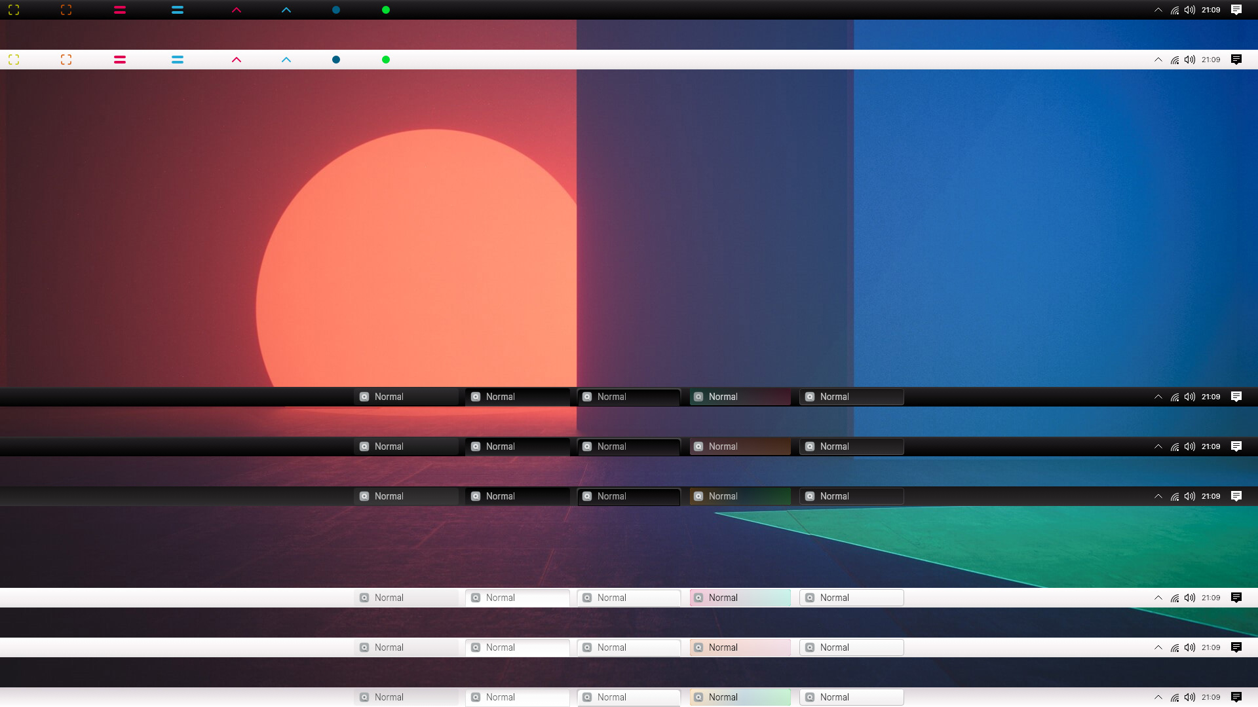Click yellow bracket icon in topmost black bar

pyautogui.click(x=14, y=10)
